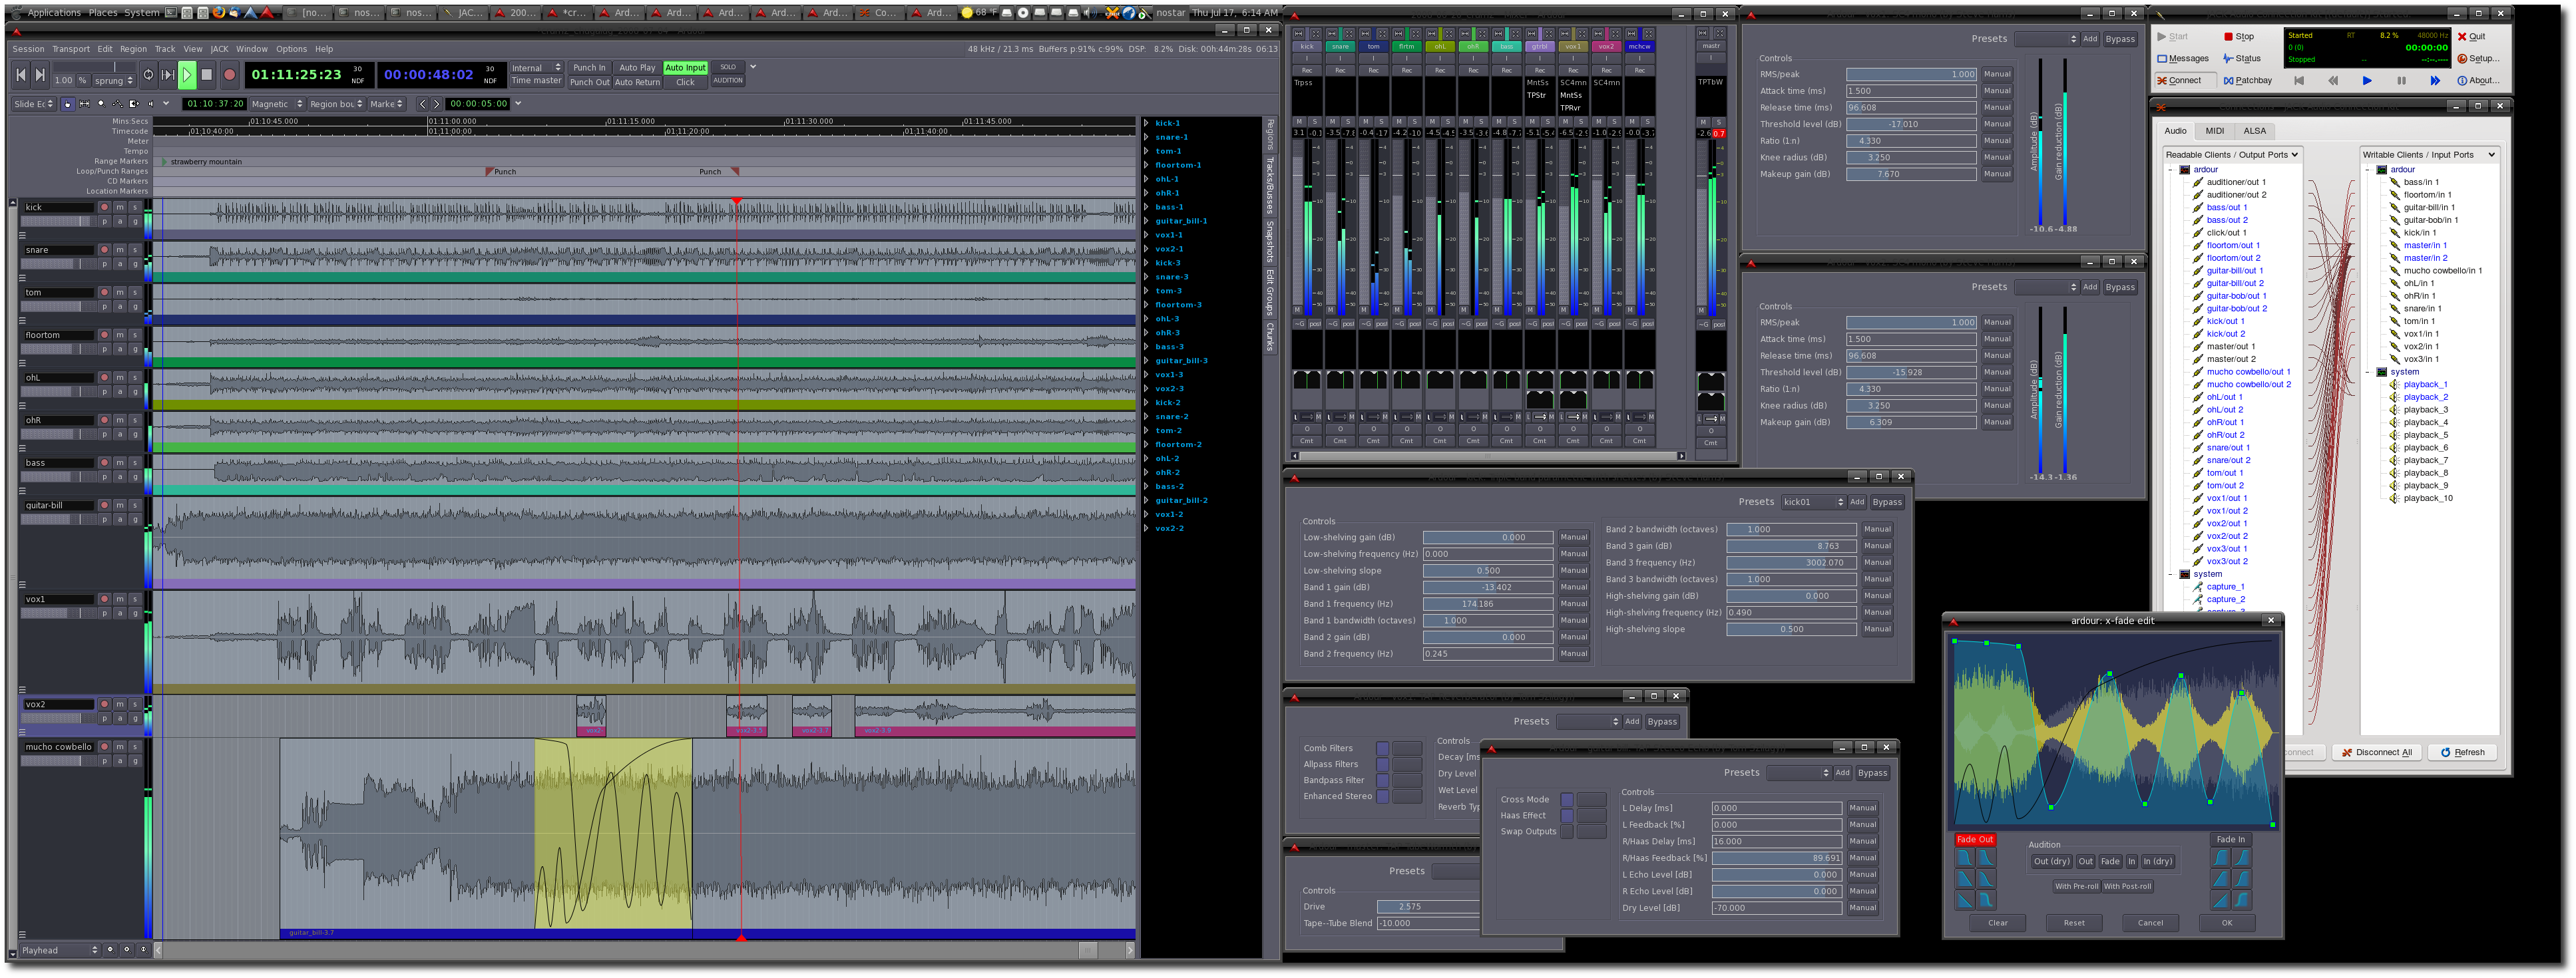The image size is (2576, 978).
Task: Open Slide Edit mode dropdown
Action: tap(34, 104)
